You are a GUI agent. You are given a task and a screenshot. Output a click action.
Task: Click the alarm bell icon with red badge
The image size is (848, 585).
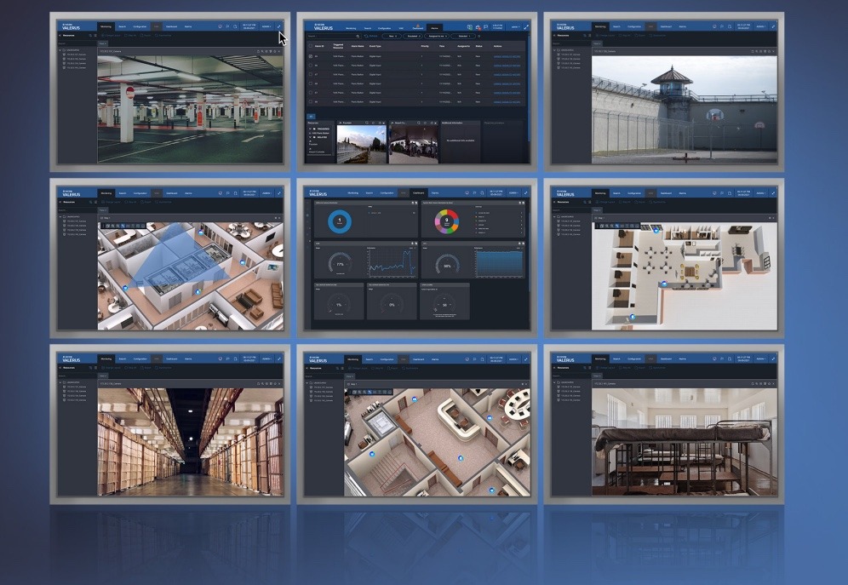(x=476, y=28)
